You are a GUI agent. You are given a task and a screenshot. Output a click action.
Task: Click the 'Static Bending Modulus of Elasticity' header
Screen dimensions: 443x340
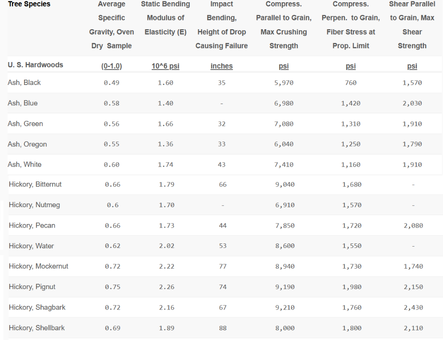click(165, 18)
